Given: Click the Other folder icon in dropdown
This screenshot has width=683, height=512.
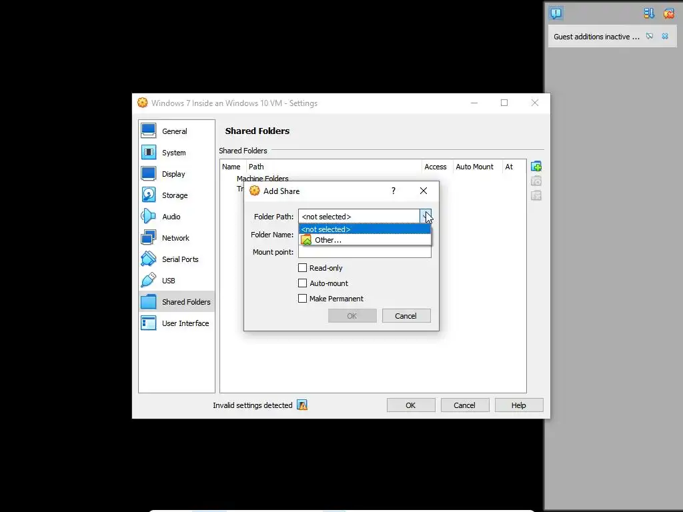Looking at the screenshot, I should pos(306,240).
